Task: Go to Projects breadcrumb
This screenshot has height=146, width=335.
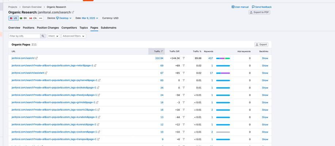Action: click(x=13, y=7)
